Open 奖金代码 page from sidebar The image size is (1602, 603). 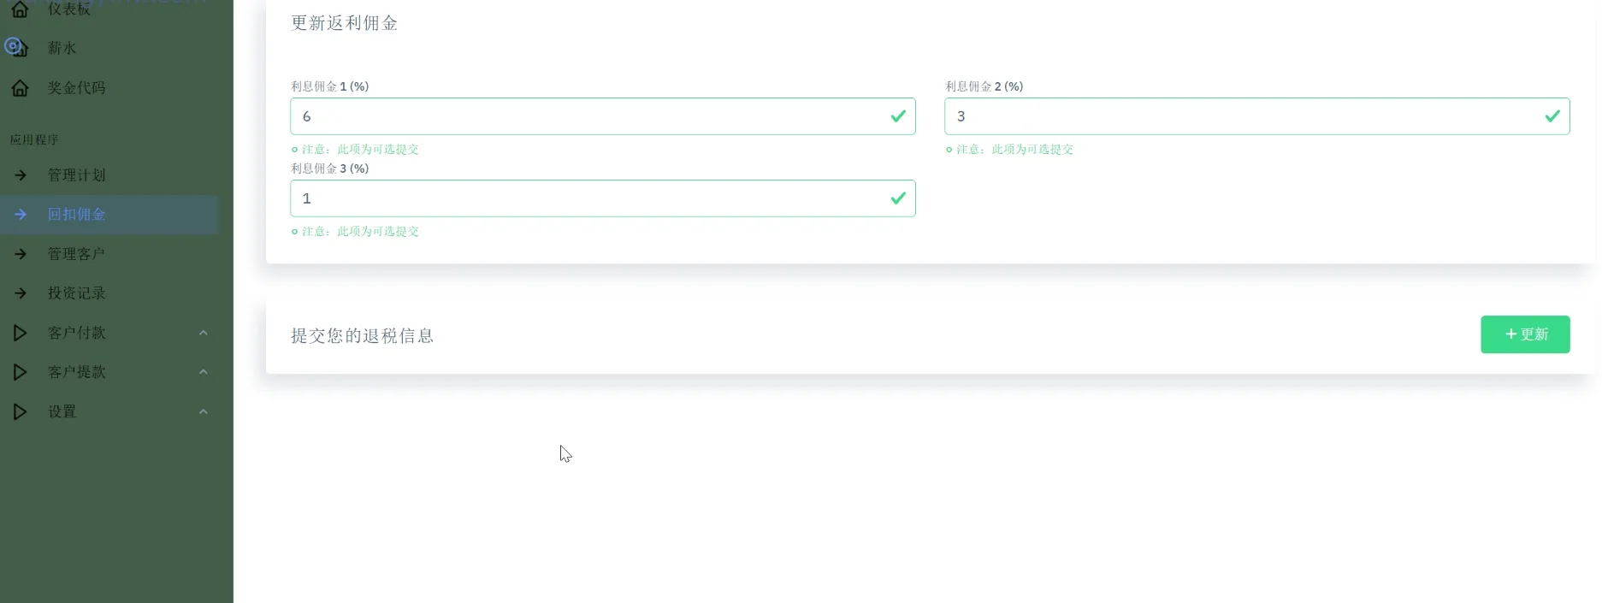[77, 88]
